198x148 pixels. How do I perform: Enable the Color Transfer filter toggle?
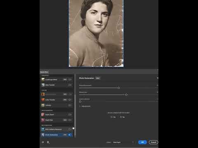pos(70,100)
